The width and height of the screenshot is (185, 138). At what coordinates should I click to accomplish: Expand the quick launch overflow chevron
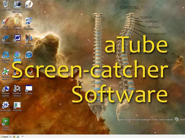click(x=23, y=136)
